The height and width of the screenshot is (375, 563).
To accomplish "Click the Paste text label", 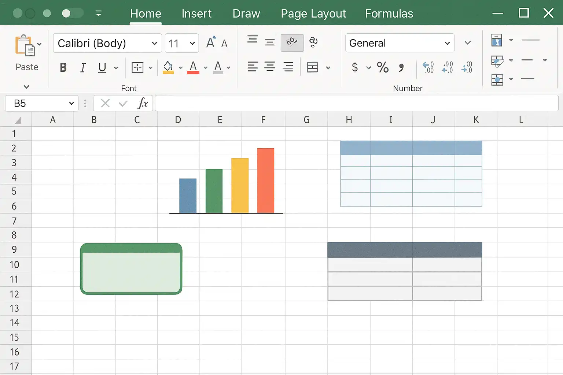I will (27, 67).
